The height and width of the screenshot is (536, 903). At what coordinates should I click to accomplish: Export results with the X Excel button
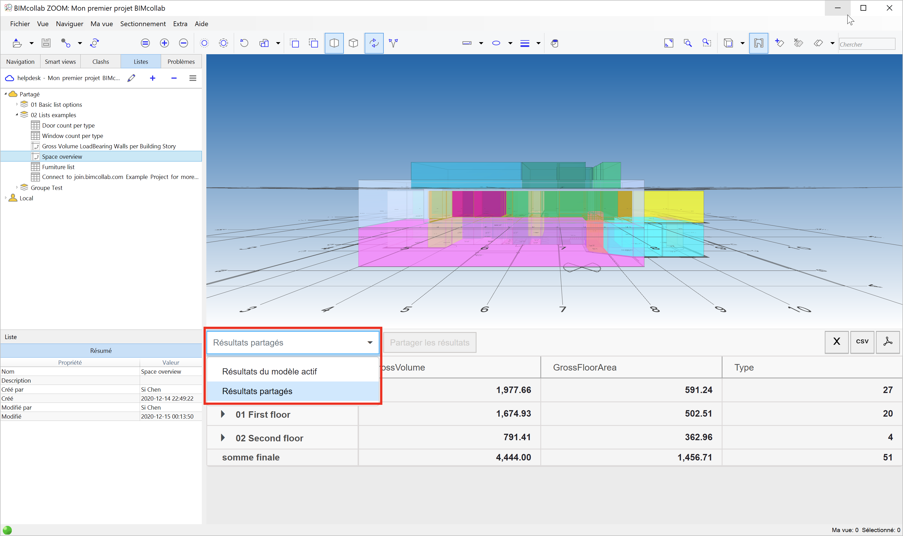[x=837, y=342]
